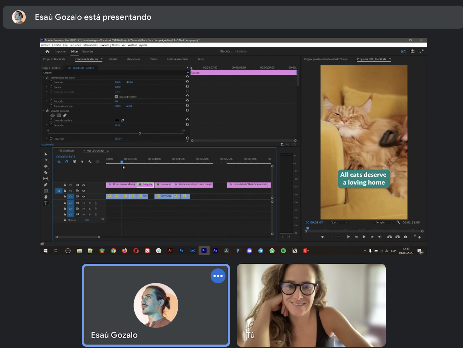Viewport: 463px width, 348px height.
Task: Click the shadow color swatch
Action: pyautogui.click(x=117, y=120)
